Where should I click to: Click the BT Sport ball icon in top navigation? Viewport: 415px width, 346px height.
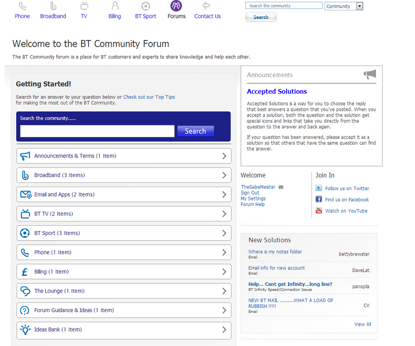click(x=145, y=6)
